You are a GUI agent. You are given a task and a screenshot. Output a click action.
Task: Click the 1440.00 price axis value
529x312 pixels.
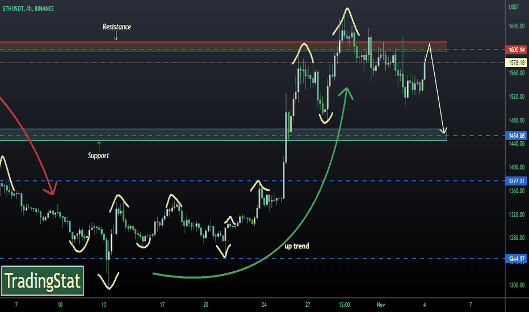click(x=517, y=144)
